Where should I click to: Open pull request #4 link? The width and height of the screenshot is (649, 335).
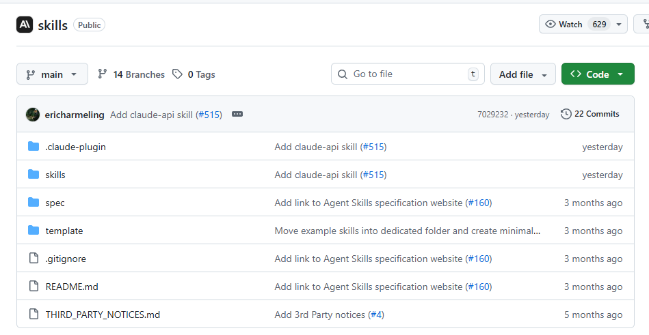point(376,315)
